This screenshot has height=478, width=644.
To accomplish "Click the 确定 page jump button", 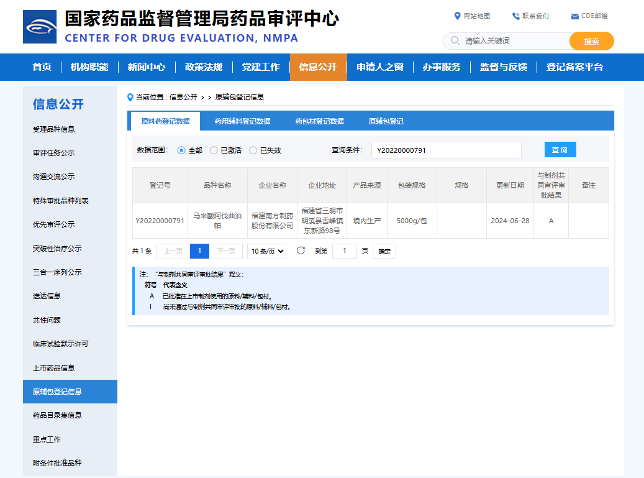I will click(x=384, y=250).
